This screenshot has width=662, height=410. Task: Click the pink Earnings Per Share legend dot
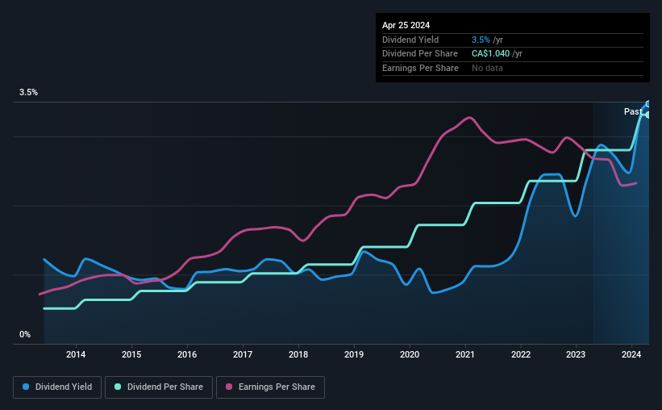[229, 387]
